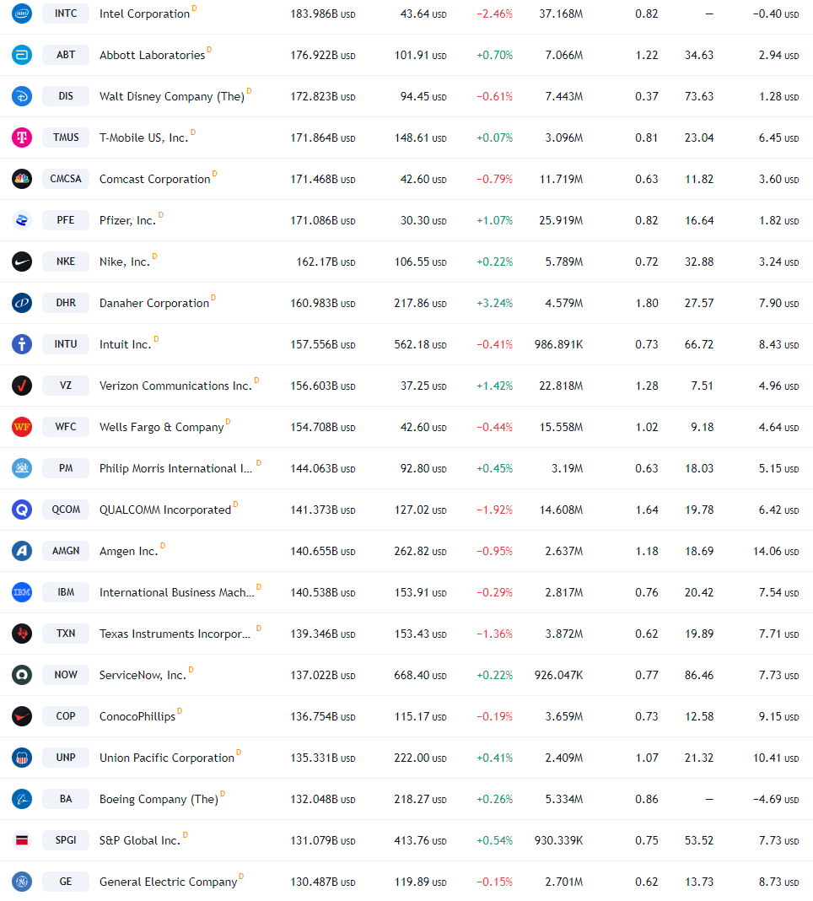The image size is (813, 901).
Task: Click the S&P Global logo icon
Action: [22, 840]
